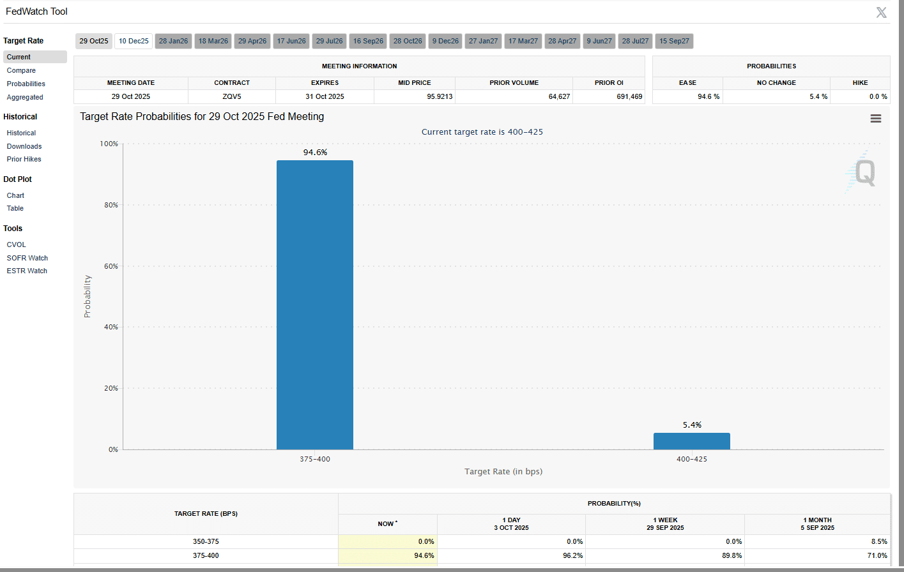Open the 18 Mar26 meeting tab
The width and height of the screenshot is (904, 572).
tap(213, 41)
